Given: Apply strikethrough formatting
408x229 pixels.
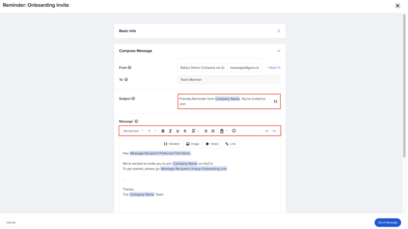Looking at the screenshot, I should tap(185, 131).
